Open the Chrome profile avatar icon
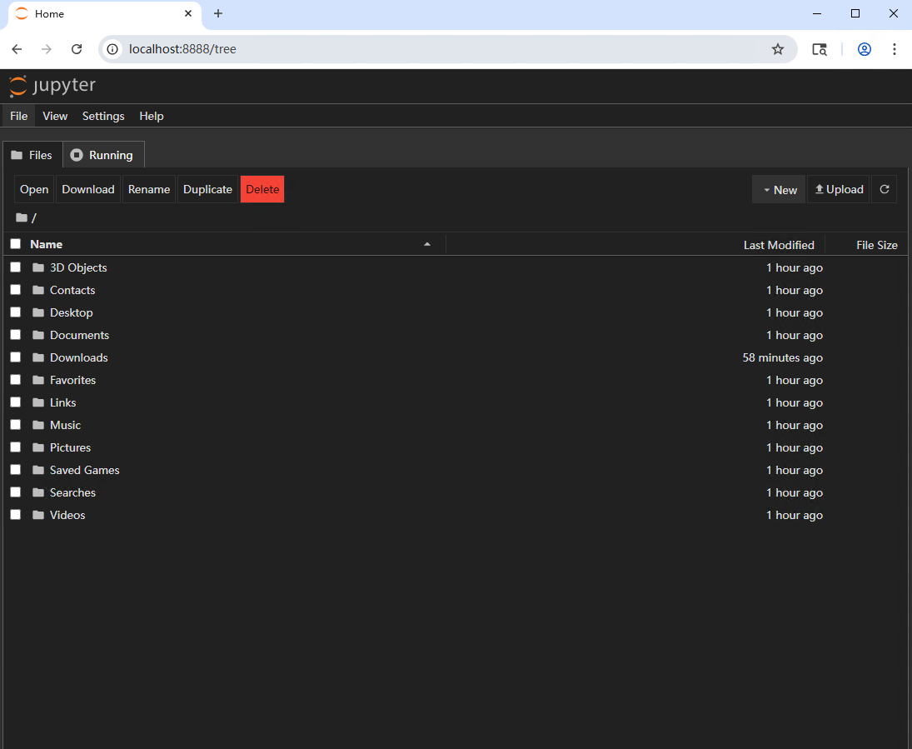Image resolution: width=912 pixels, height=749 pixels. (864, 49)
